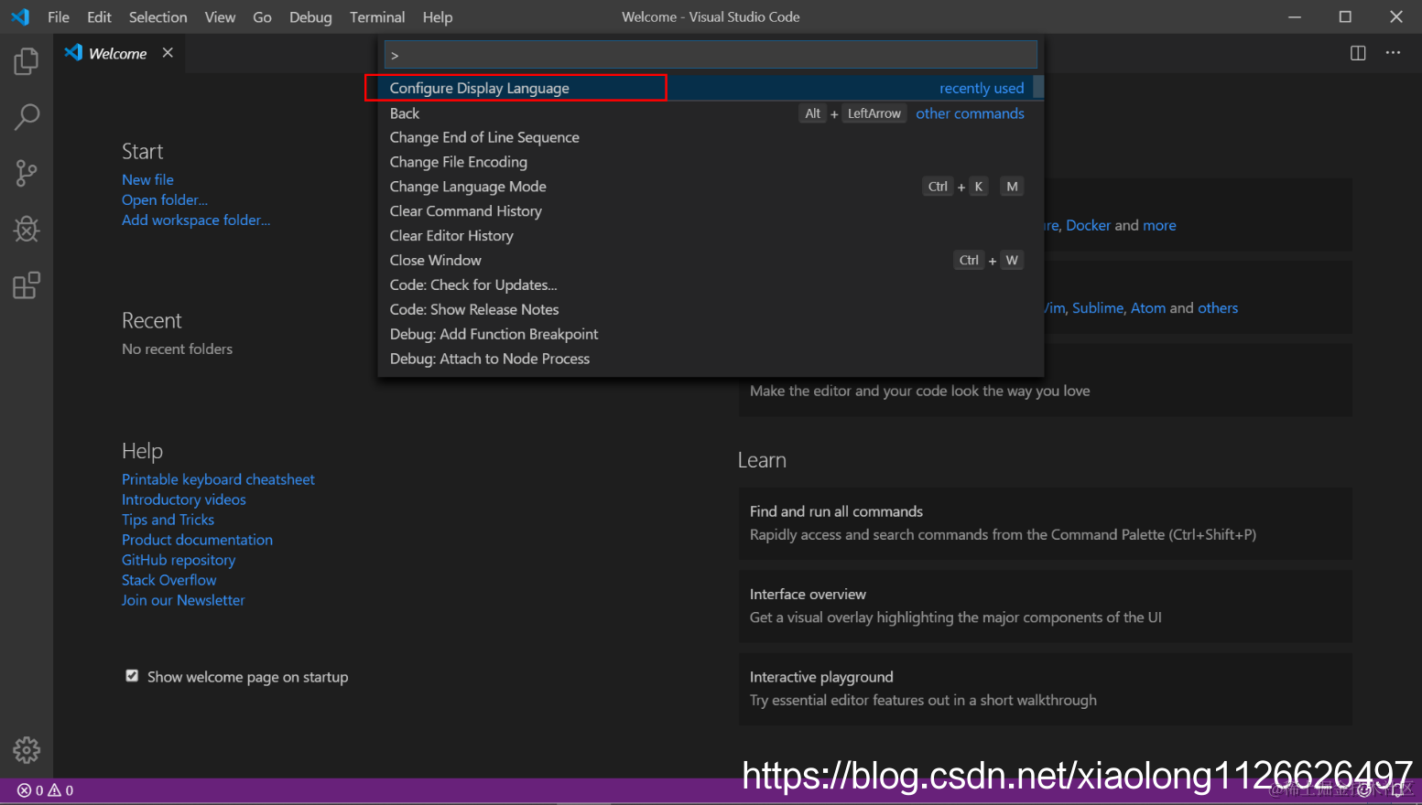
Task: Close the Welcome tab
Action: click(x=168, y=53)
